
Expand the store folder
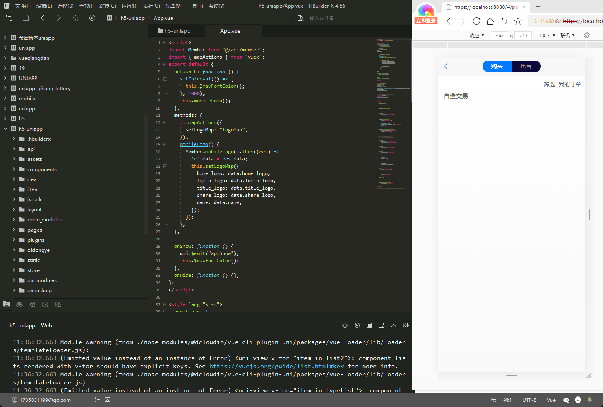[14, 270]
